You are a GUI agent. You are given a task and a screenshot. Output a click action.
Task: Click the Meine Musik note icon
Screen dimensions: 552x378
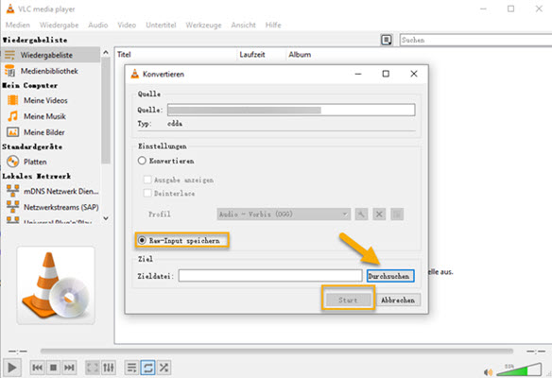coord(12,116)
